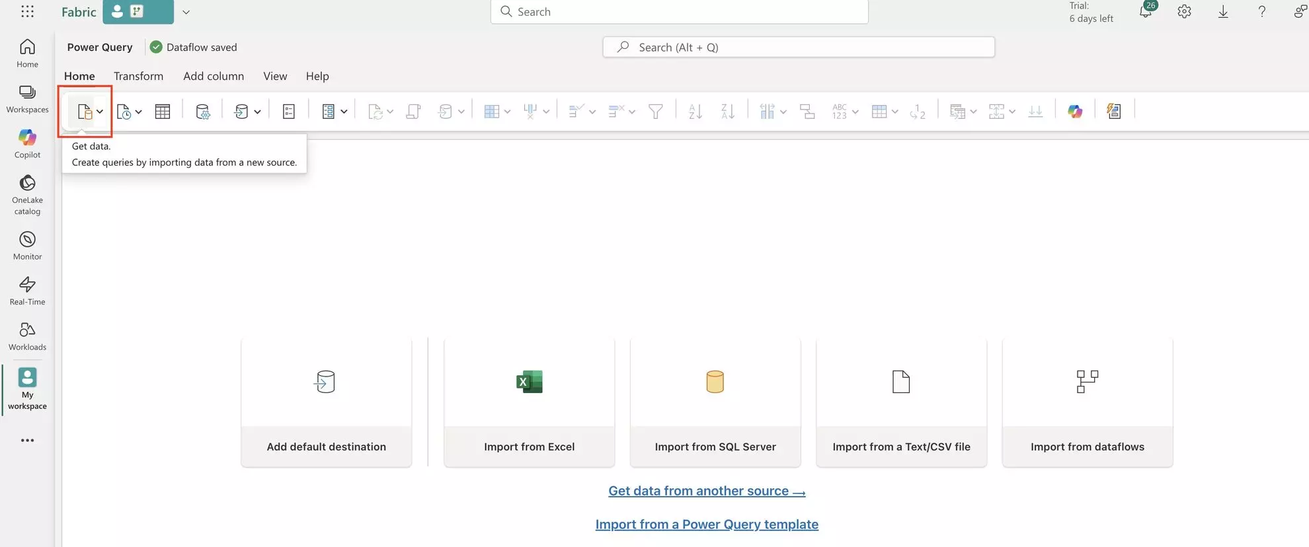Click the Advanced editor scroll icon
This screenshot has width=1309, height=547.
tap(414, 112)
